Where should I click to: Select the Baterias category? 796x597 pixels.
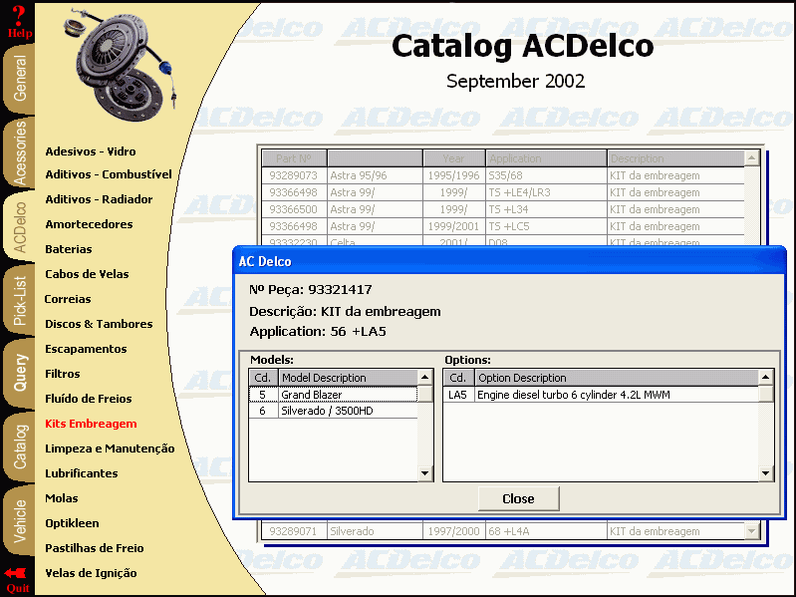coord(68,249)
